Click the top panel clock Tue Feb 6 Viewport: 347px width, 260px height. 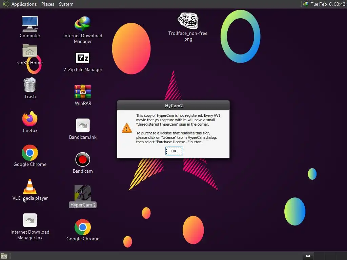click(328, 4)
